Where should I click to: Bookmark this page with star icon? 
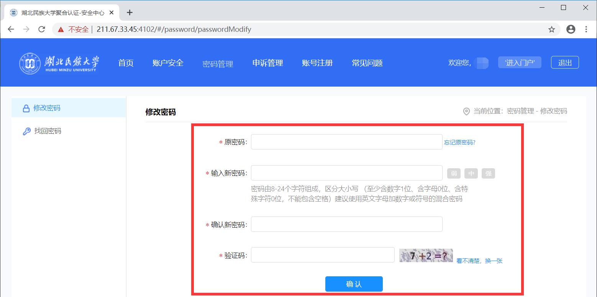pos(551,30)
